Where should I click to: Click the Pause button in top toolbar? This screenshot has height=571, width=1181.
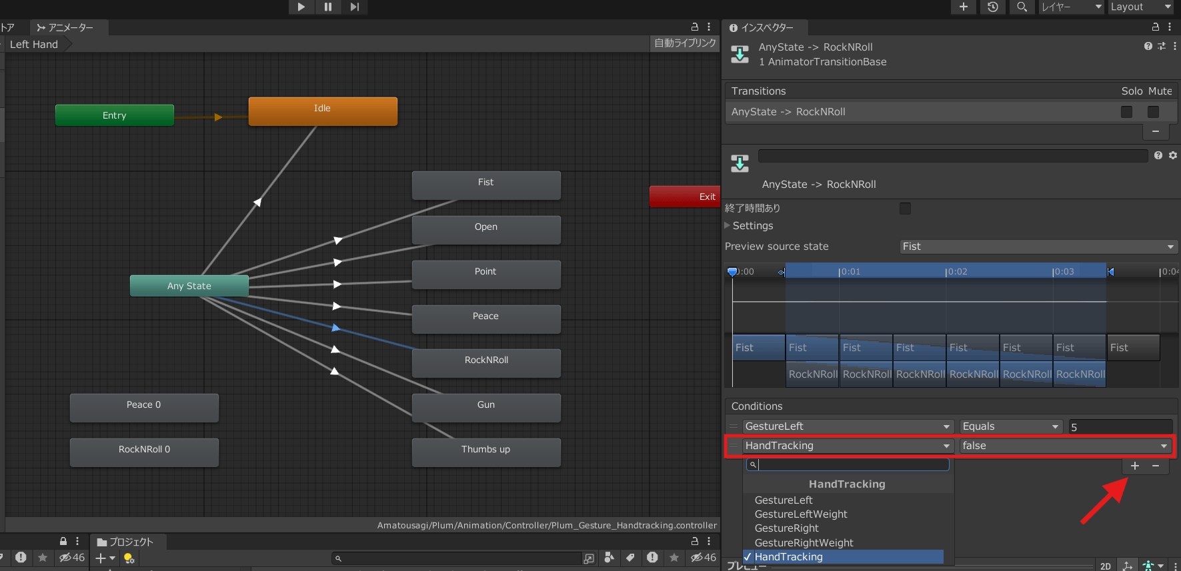click(327, 7)
